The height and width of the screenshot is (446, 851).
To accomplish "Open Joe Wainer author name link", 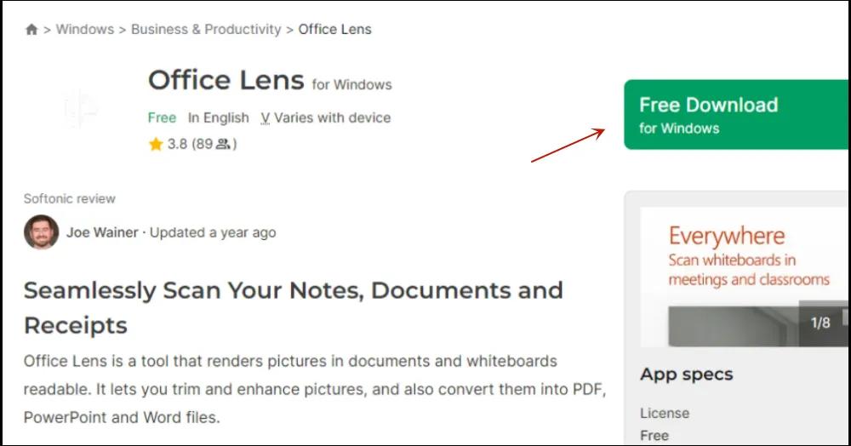I will tap(102, 232).
